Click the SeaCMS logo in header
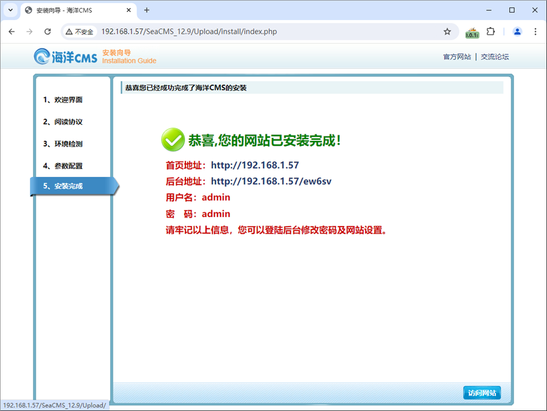The width and height of the screenshot is (547, 411). pos(65,56)
